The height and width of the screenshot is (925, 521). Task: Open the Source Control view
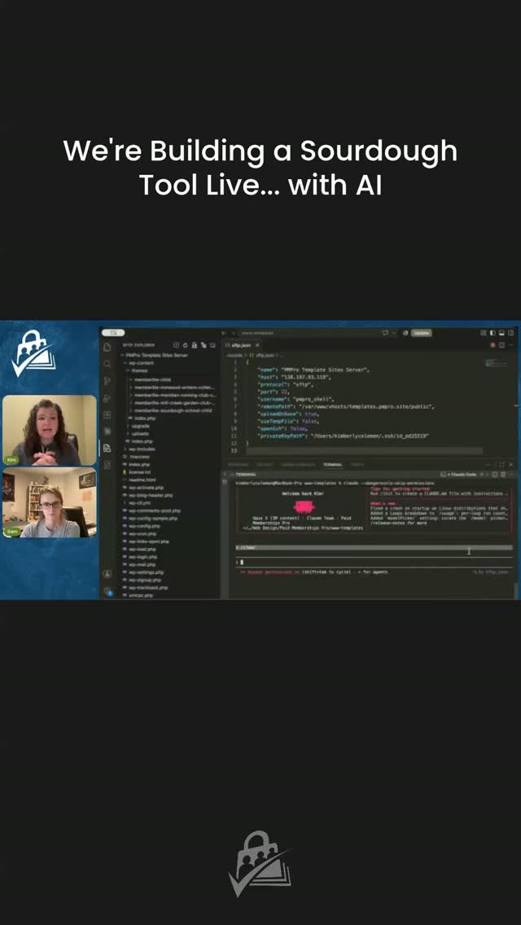click(x=107, y=381)
